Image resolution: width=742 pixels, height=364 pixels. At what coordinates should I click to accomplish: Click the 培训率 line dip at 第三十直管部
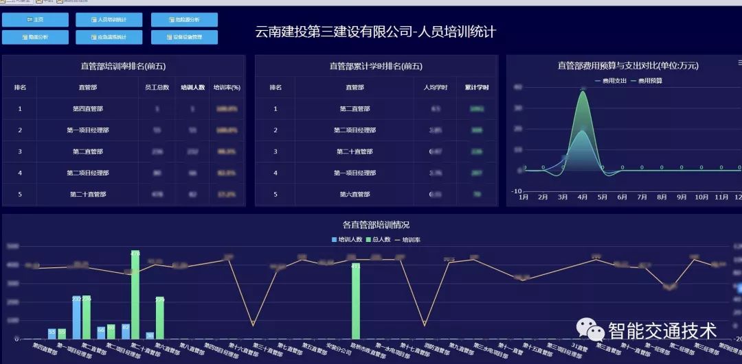[x=253, y=324]
